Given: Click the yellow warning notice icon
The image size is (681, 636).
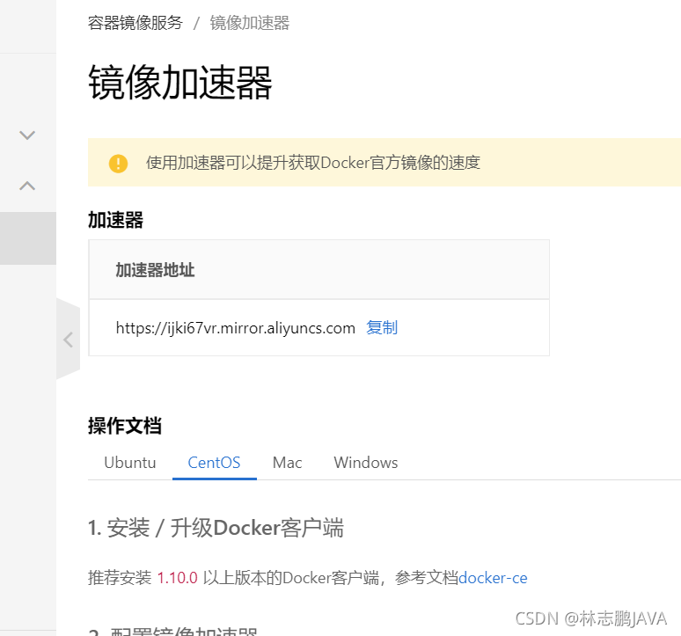Looking at the screenshot, I should pos(118,164).
